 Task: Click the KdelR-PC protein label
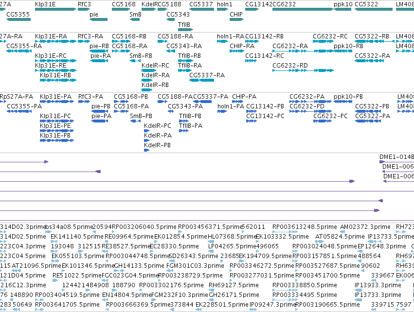[x=157, y=126]
